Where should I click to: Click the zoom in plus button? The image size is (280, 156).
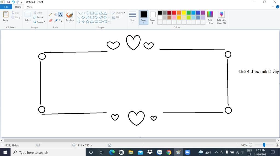click(x=277, y=145)
